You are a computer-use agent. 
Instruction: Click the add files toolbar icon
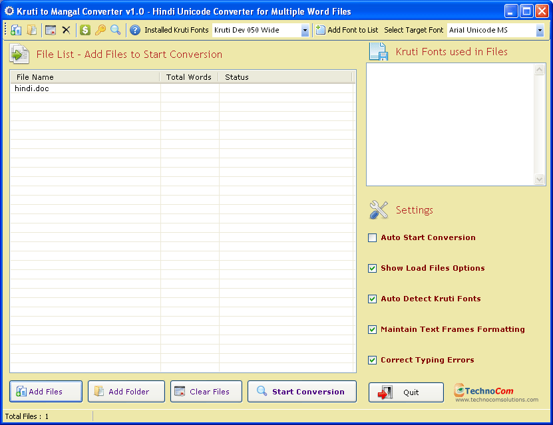(16, 31)
